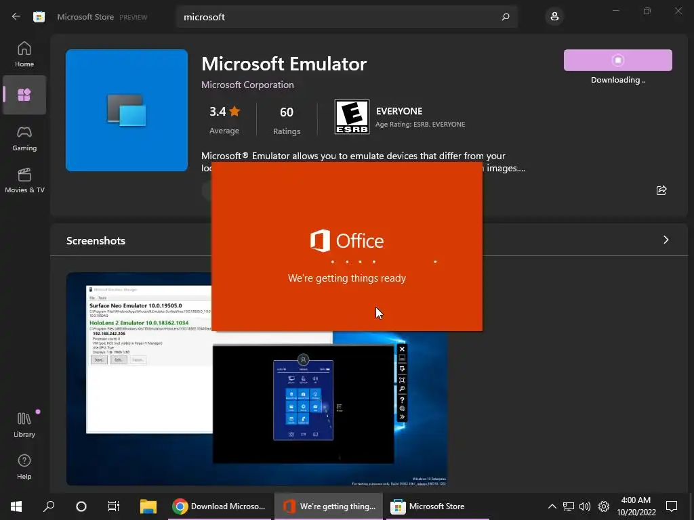Click the search magnifier icon in search box

coord(506,17)
